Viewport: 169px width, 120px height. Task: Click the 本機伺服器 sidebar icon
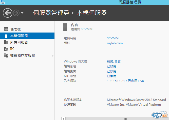pos(6,36)
